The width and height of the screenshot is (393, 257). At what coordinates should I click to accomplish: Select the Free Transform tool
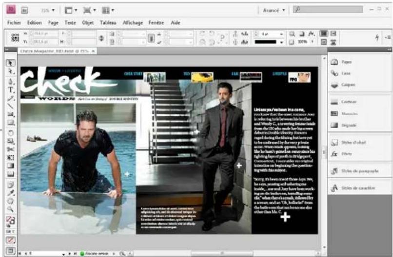11,157
